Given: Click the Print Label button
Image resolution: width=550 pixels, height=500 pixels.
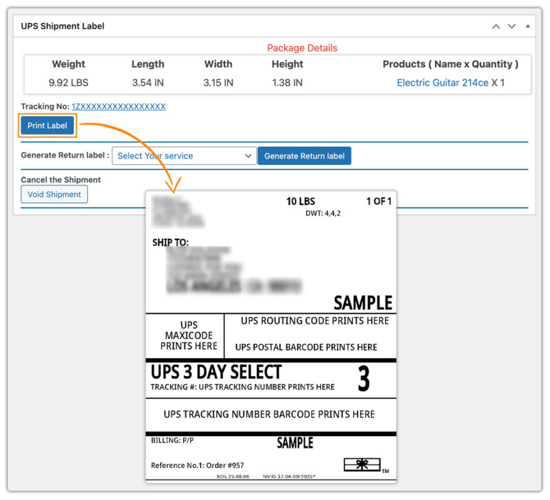Looking at the screenshot, I should 47,126.
